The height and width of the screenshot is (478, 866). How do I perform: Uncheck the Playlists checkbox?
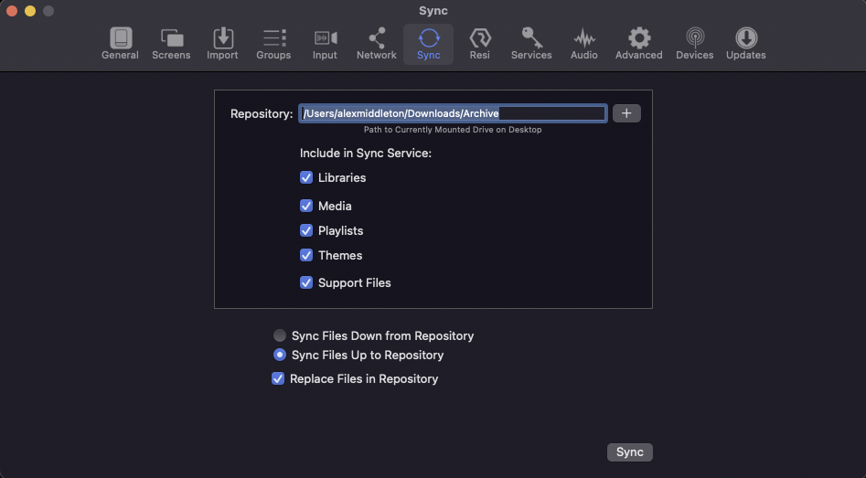coord(306,230)
